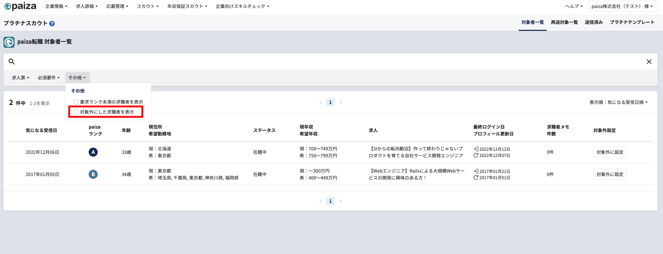The height and width of the screenshot is (254, 663).
Task: Open the help icon beside プラチナスカウト
Action: tap(52, 24)
